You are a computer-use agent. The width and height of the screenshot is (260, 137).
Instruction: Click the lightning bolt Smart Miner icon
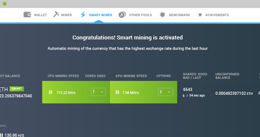83,15
